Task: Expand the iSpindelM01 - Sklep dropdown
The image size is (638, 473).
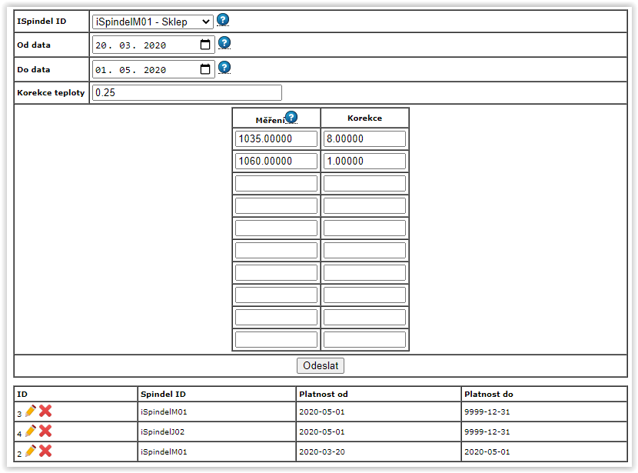Action: (x=153, y=22)
